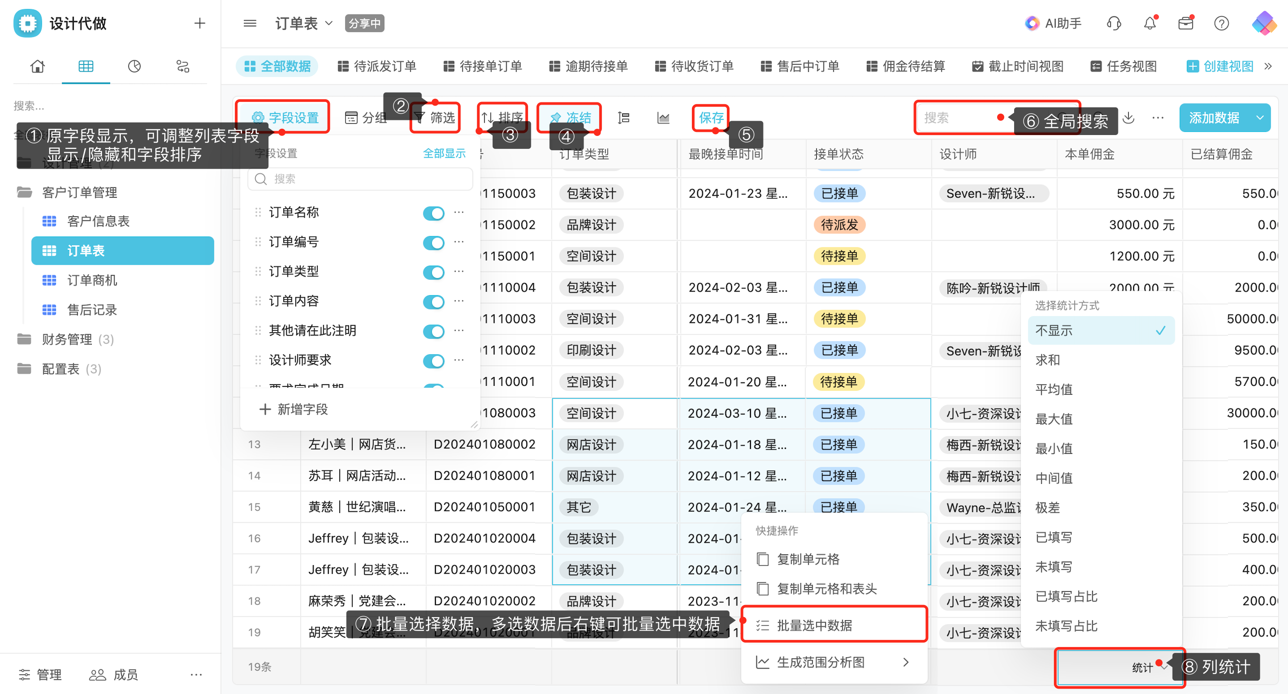The image size is (1288, 694).
Task: Switch to 待派发订单 view tab
Action: (x=377, y=66)
